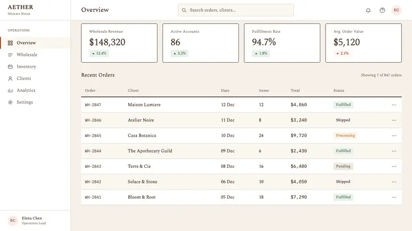Click the order number WH-2844
Viewport: 412px width, 231px height.
pyautogui.click(x=93, y=151)
